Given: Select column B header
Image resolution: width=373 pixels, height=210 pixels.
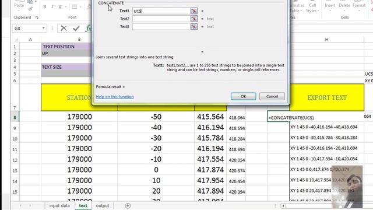Looking at the screenshot, I should tap(79, 39).
